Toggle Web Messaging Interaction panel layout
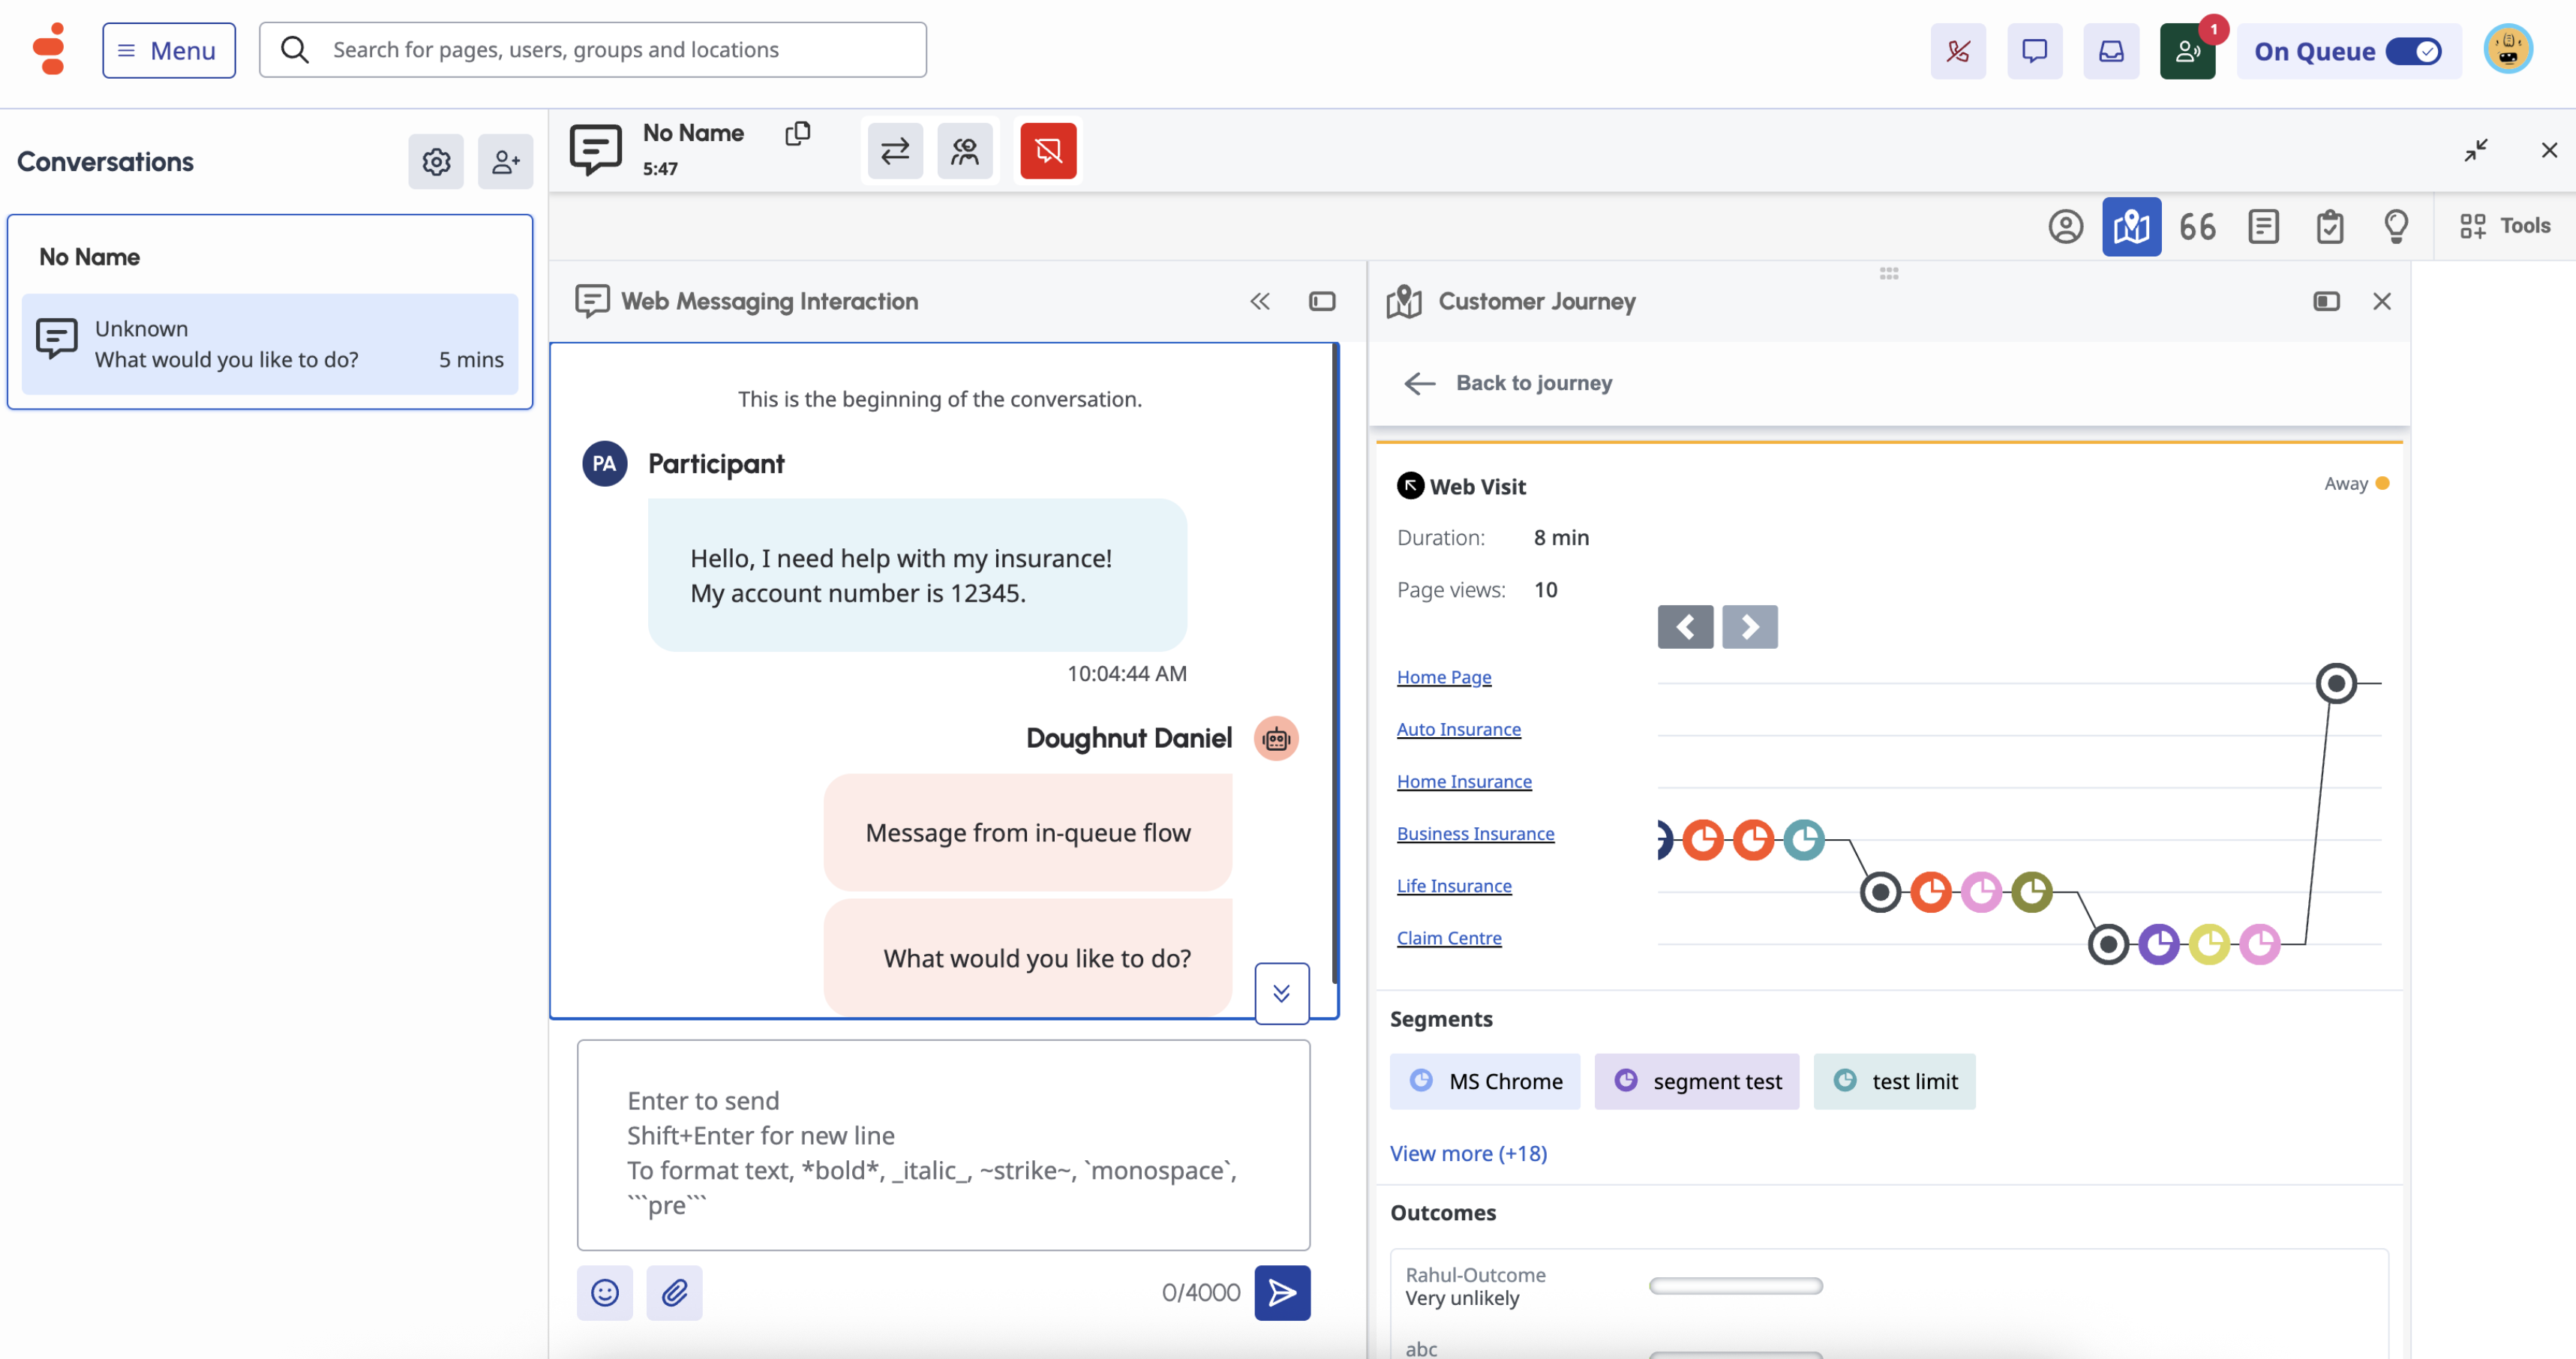 pos(1321,301)
